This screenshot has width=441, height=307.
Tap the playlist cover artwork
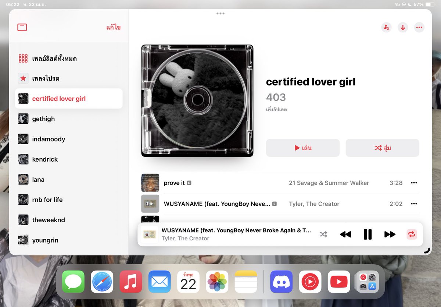(x=197, y=101)
